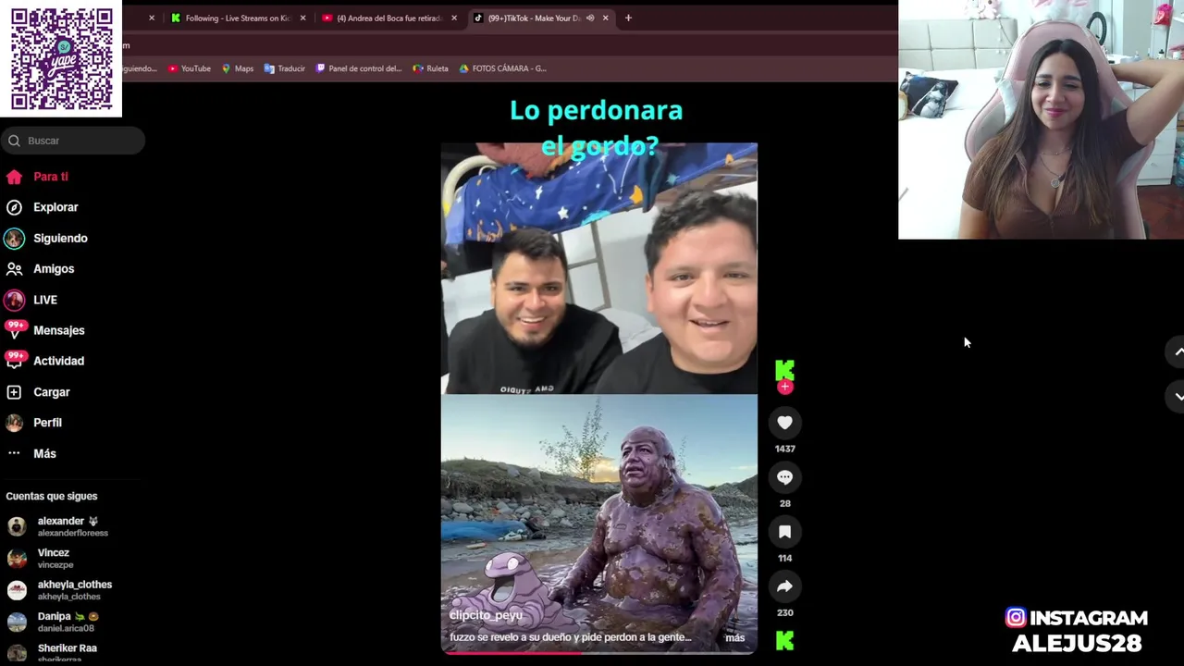Open akheyla_clothes followed account

(59, 590)
